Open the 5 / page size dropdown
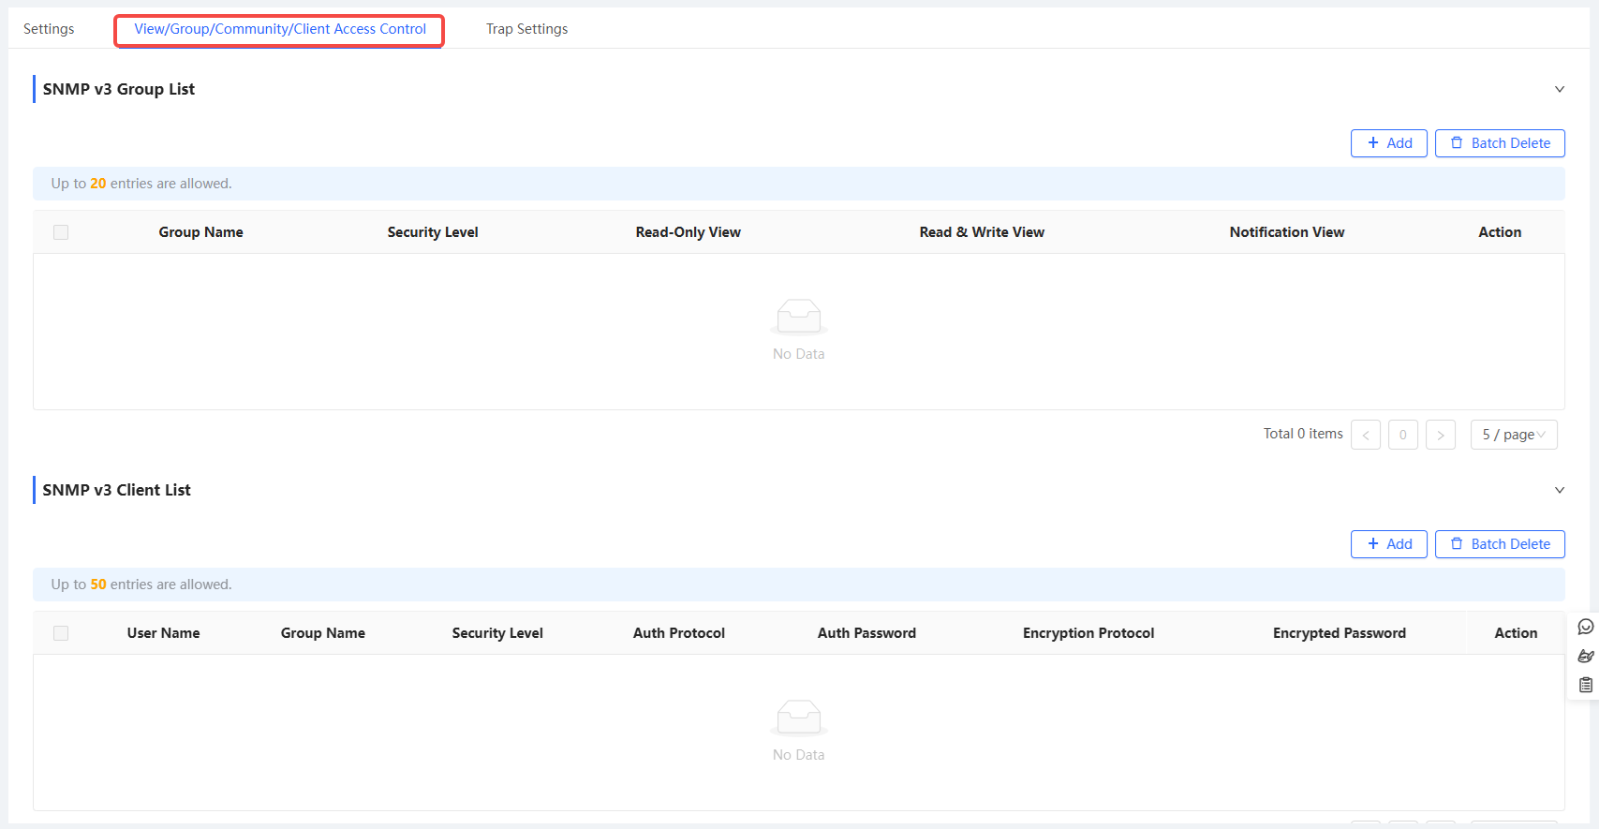This screenshot has height=829, width=1599. (1513, 435)
